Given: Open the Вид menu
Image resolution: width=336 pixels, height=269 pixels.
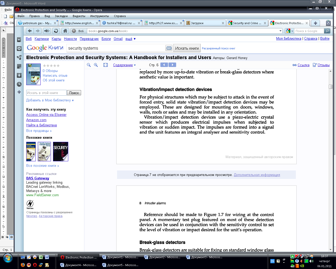Looking at the screenshot, I should [x=47, y=16].
